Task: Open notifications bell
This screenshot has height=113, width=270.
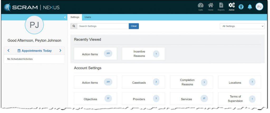Action: 250,7
